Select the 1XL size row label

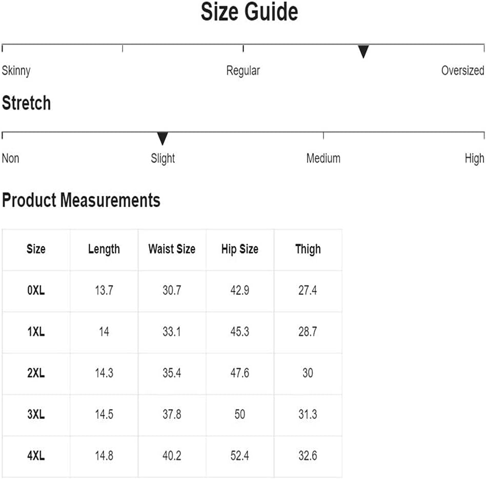[36, 332]
